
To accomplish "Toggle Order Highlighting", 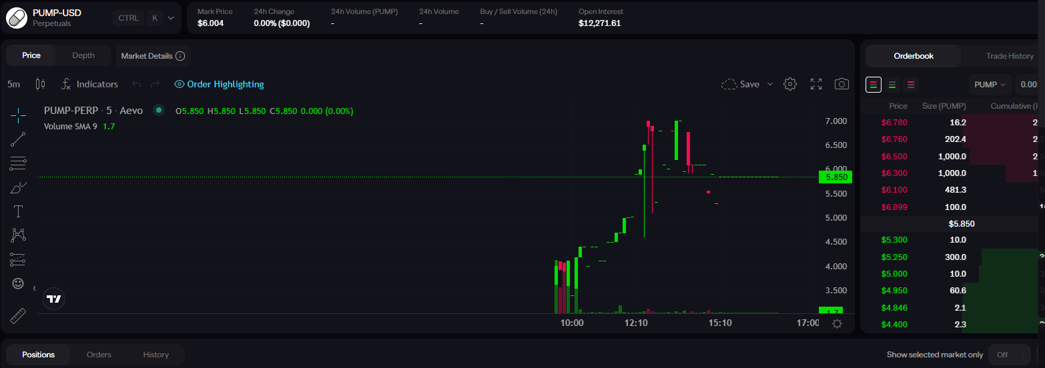I will [x=219, y=84].
